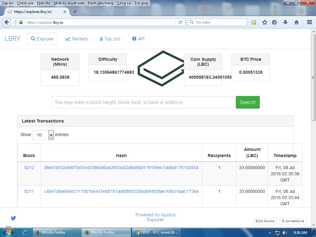This screenshot has width=316, height=237.
Task: Open the Hiển thị menu
Action: point(44,3)
